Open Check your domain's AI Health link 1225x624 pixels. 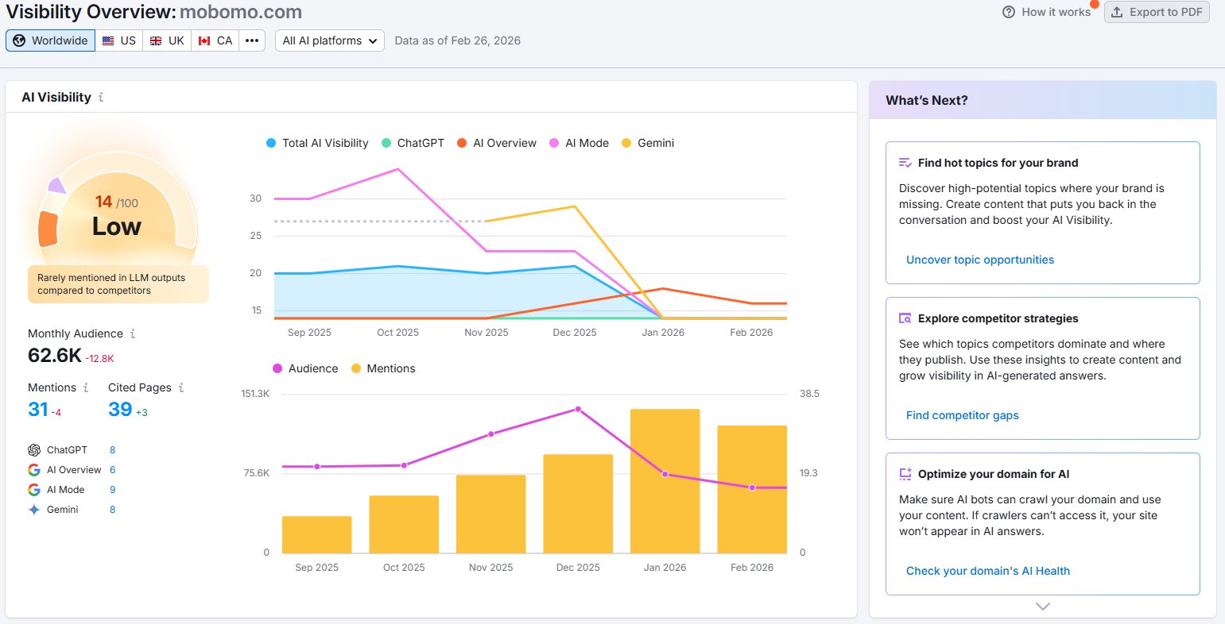988,571
